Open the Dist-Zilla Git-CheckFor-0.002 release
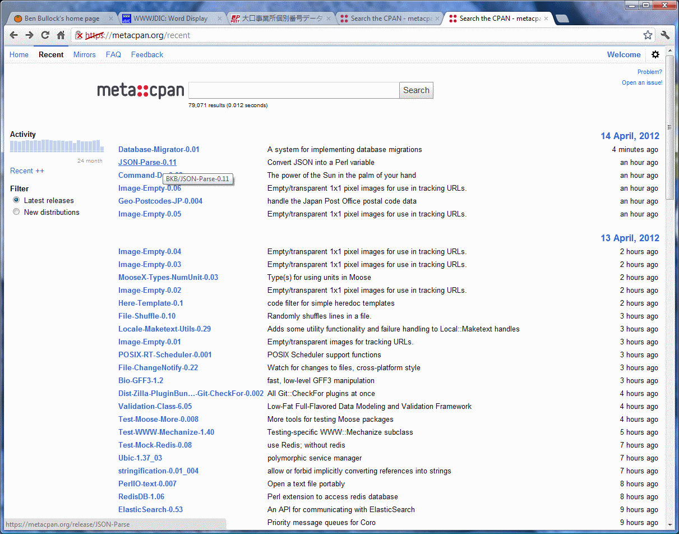 191,393
